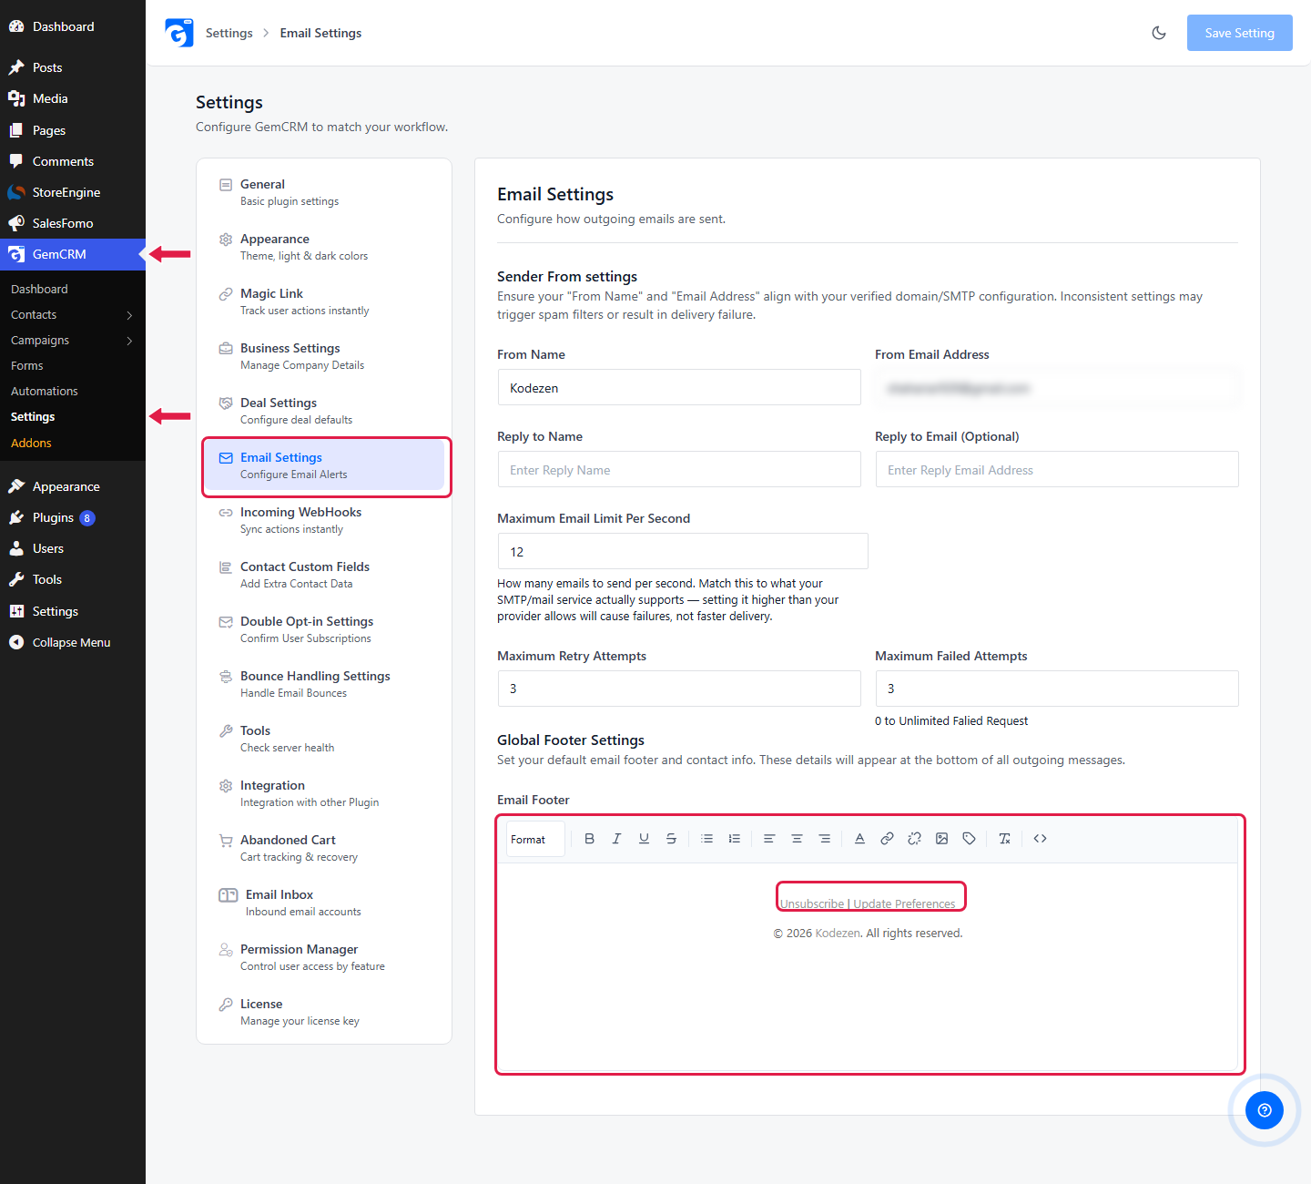Expand the Campaigns submenu
This screenshot has width=1311, height=1184.
click(129, 341)
